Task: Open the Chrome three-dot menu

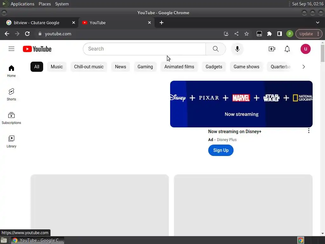Action: tap(318, 34)
